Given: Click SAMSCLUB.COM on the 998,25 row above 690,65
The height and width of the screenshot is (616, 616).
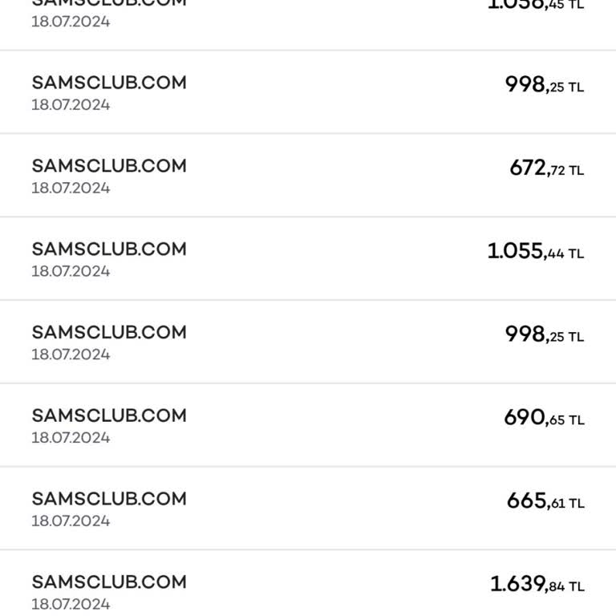Looking at the screenshot, I should click(109, 332).
